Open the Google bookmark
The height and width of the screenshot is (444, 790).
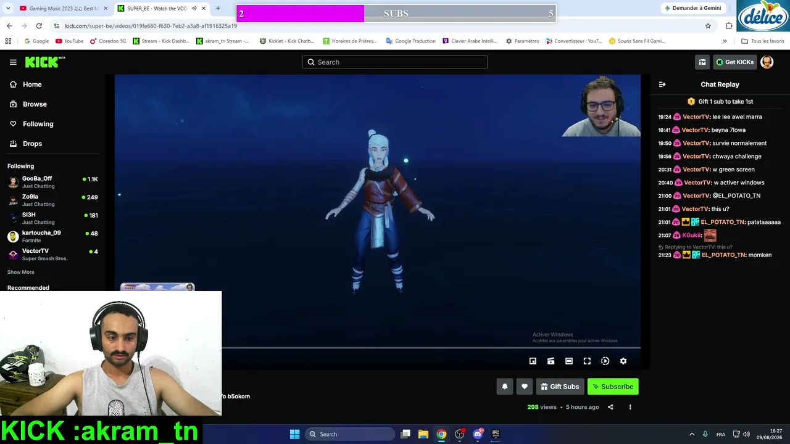[x=36, y=41]
